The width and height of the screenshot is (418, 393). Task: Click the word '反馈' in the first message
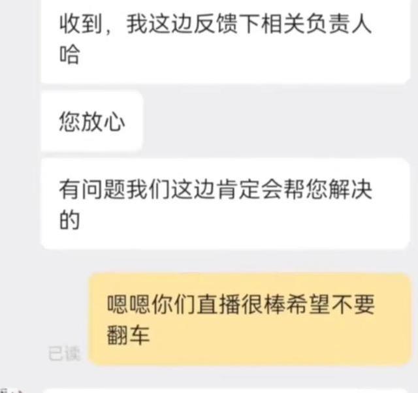(216, 25)
